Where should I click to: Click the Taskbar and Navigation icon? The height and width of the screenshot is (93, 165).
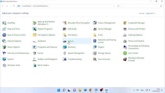[34, 59]
